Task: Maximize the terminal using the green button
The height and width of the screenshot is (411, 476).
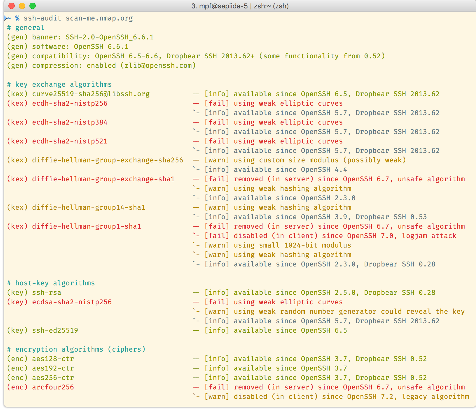Action: tap(33, 6)
